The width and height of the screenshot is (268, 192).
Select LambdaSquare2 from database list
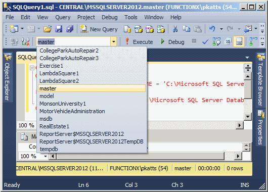click(92, 81)
